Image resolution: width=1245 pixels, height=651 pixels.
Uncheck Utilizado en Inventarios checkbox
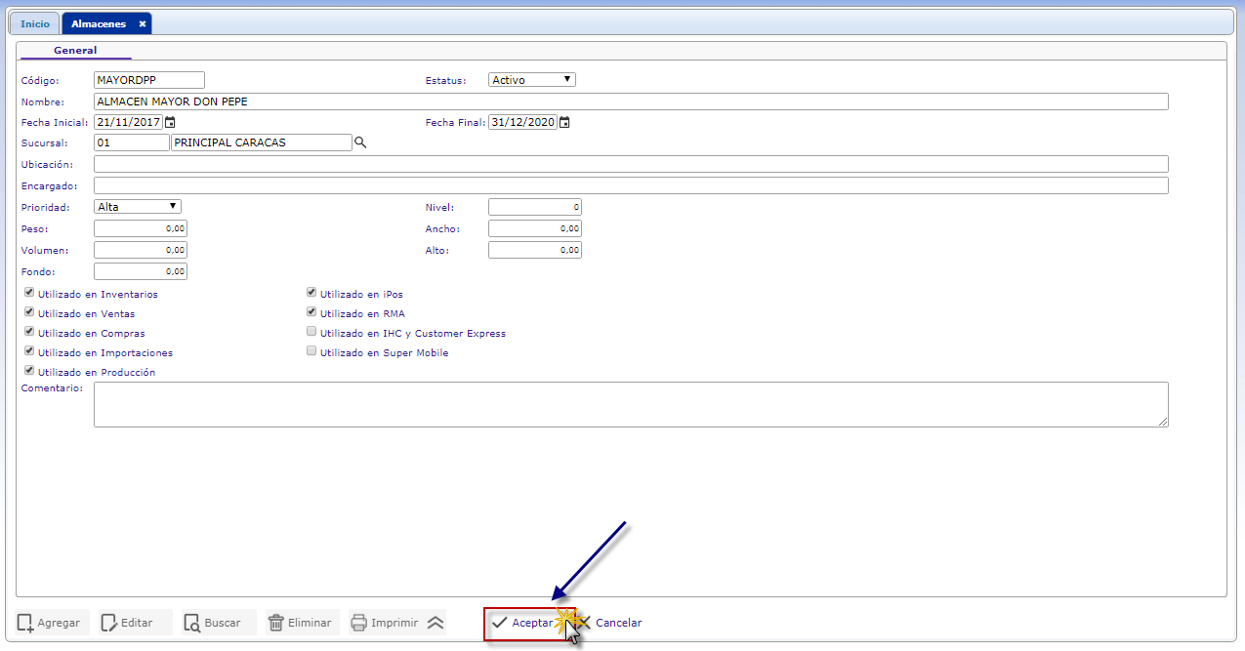pyautogui.click(x=29, y=293)
